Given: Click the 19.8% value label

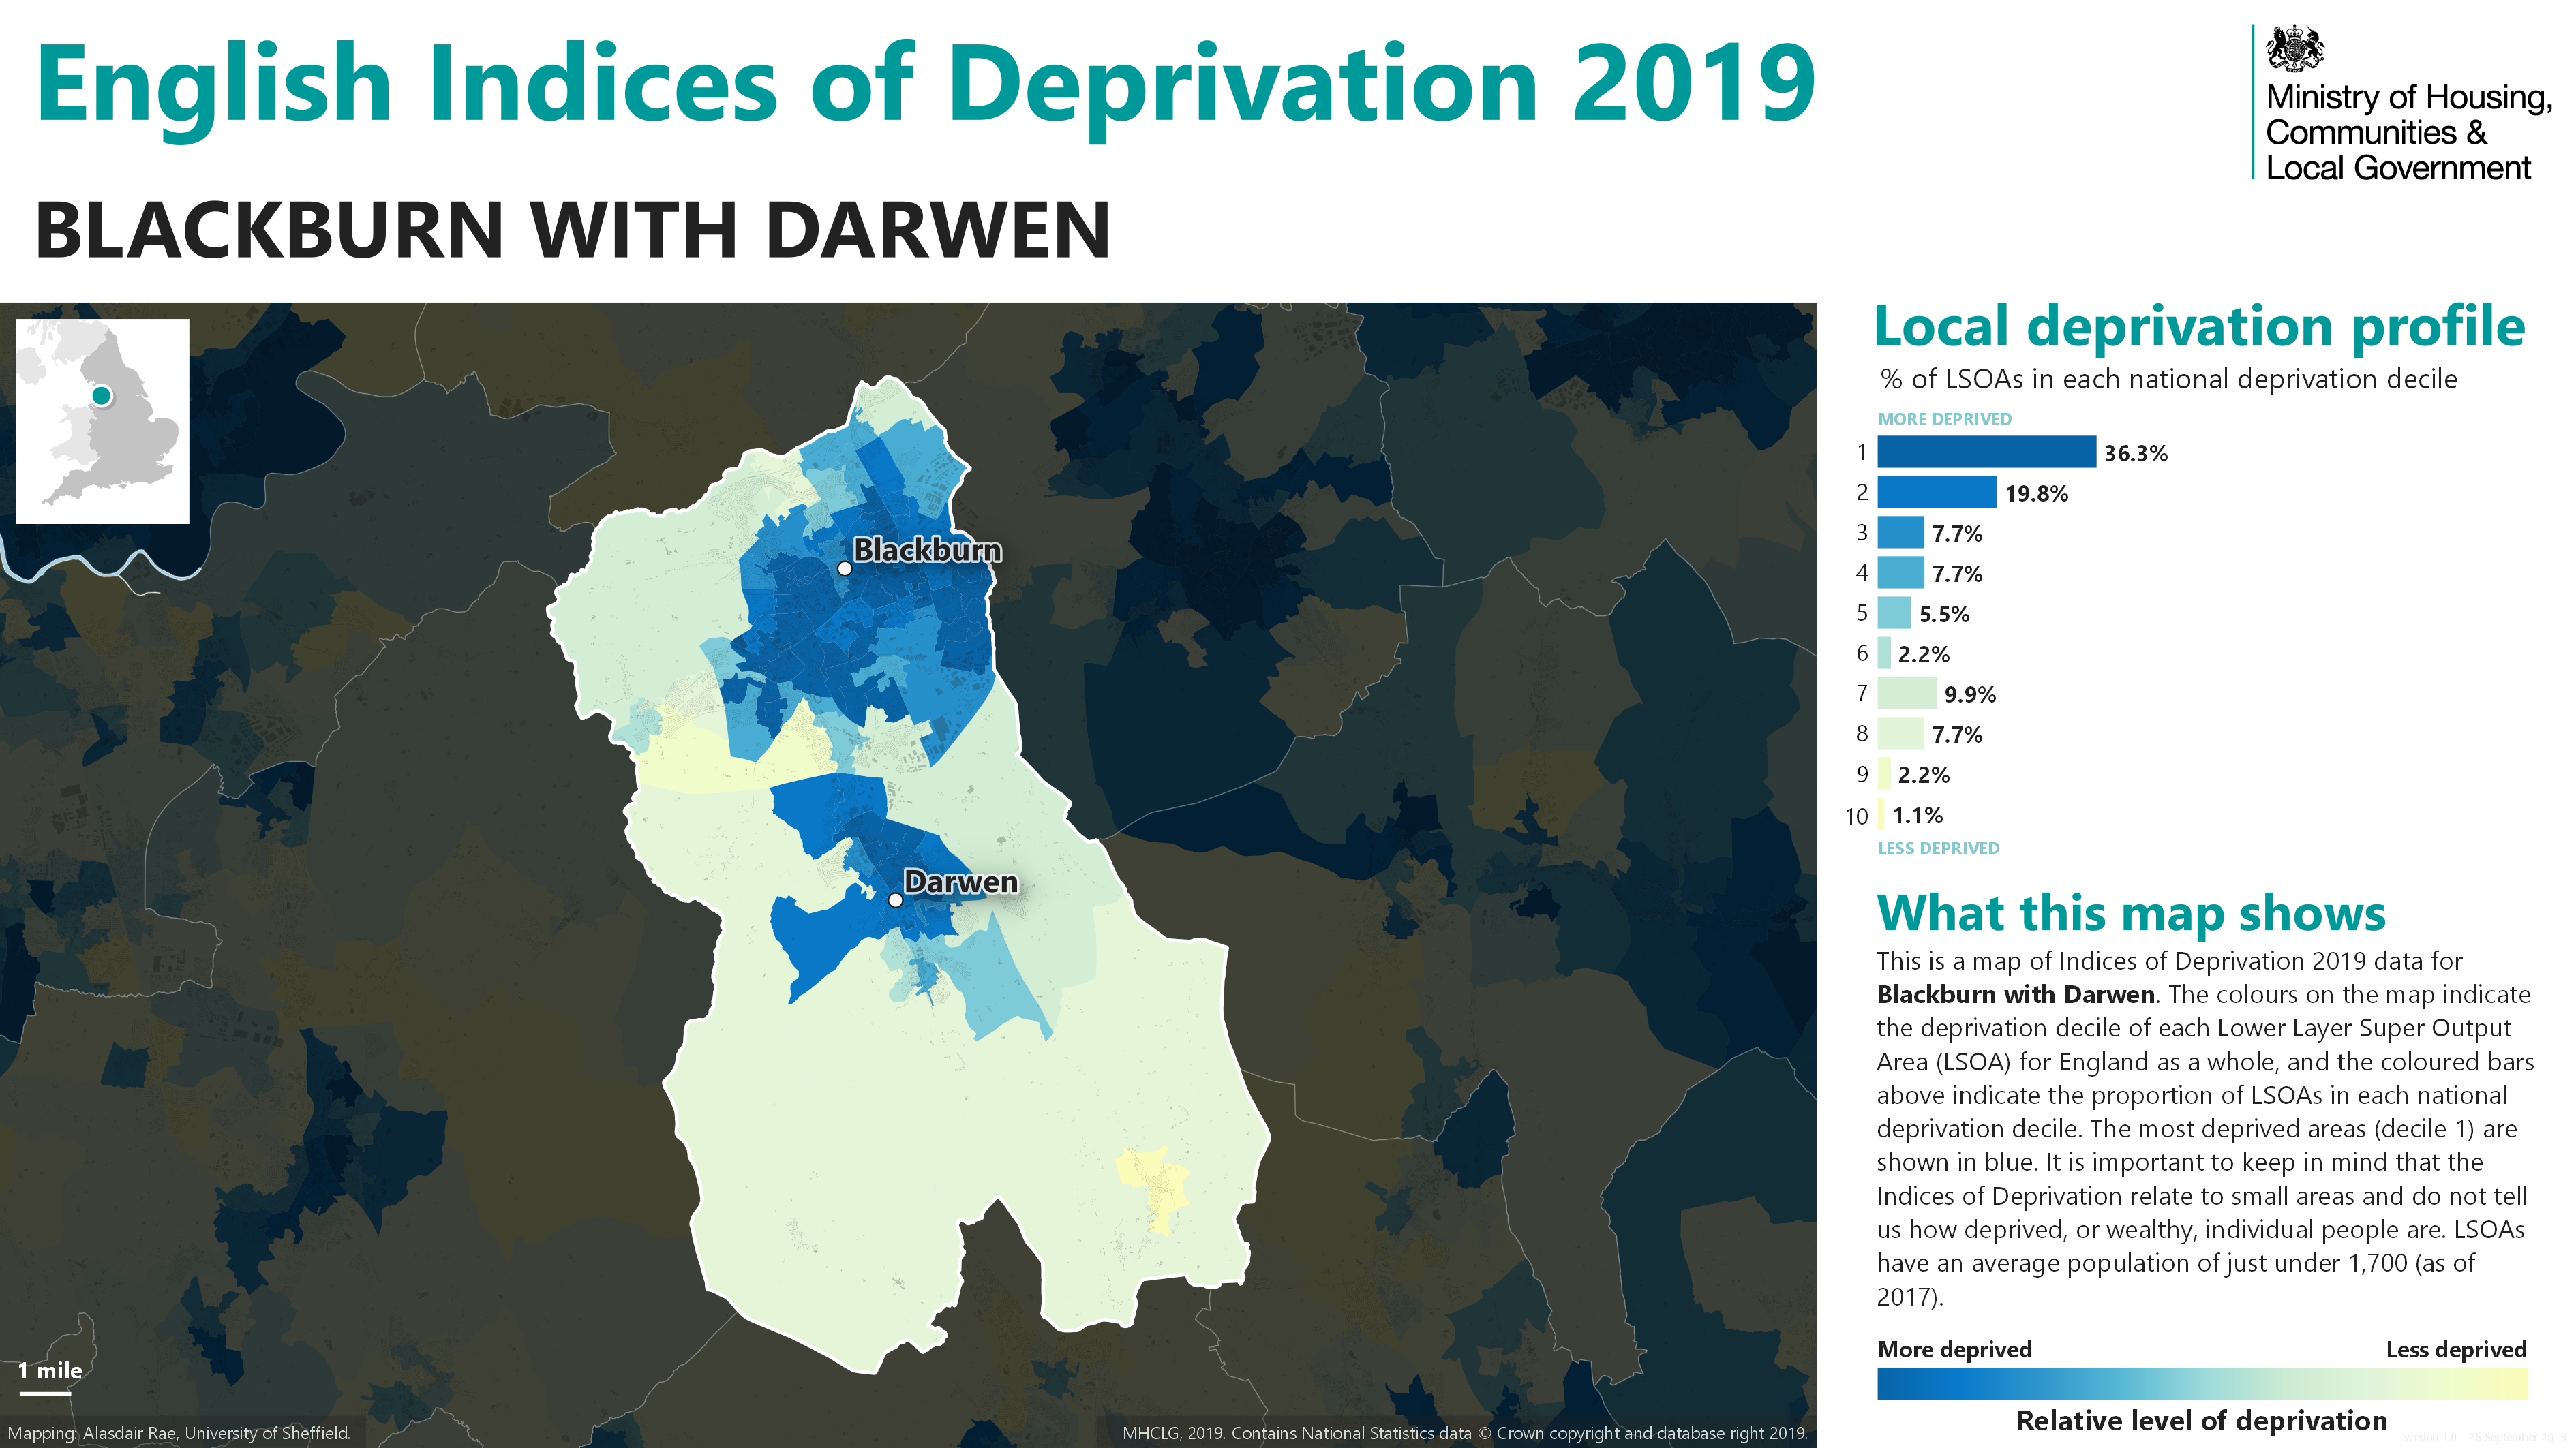Looking at the screenshot, I should (x=2036, y=493).
